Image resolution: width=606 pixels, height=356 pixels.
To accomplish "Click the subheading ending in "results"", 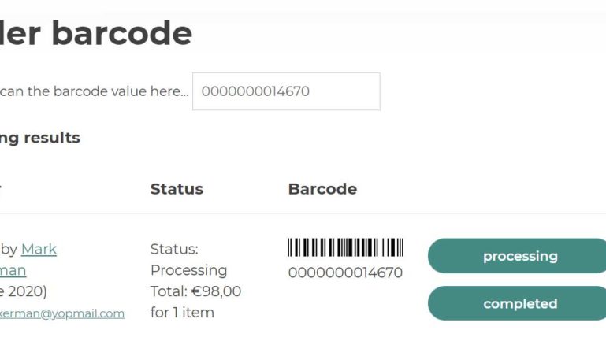I will [x=40, y=138].
